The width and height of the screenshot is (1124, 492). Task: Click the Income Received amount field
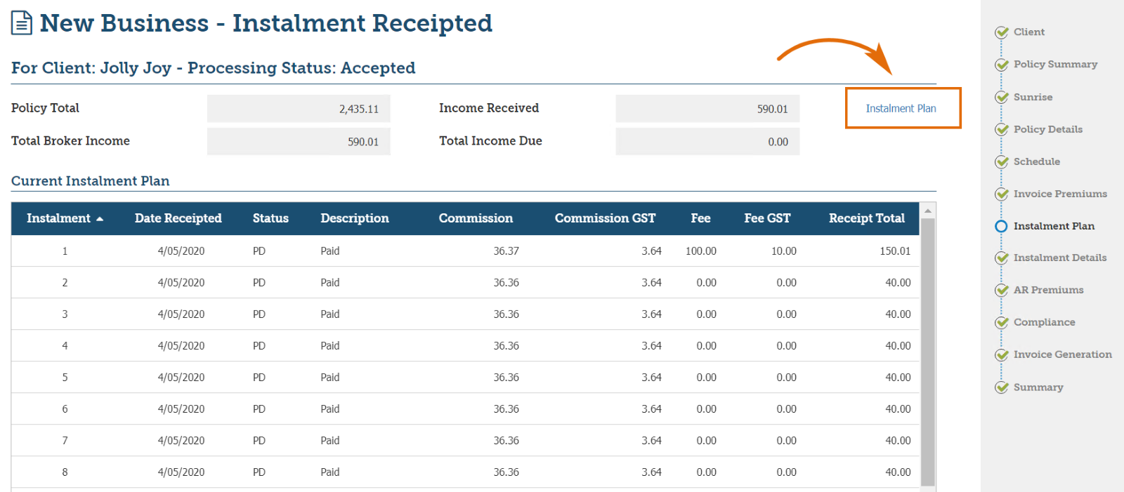pyautogui.click(x=707, y=109)
